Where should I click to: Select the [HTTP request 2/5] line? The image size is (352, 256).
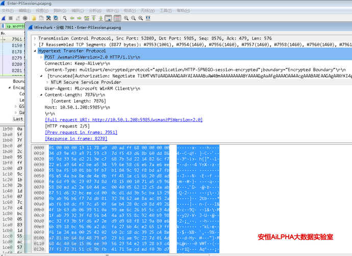click(67, 126)
